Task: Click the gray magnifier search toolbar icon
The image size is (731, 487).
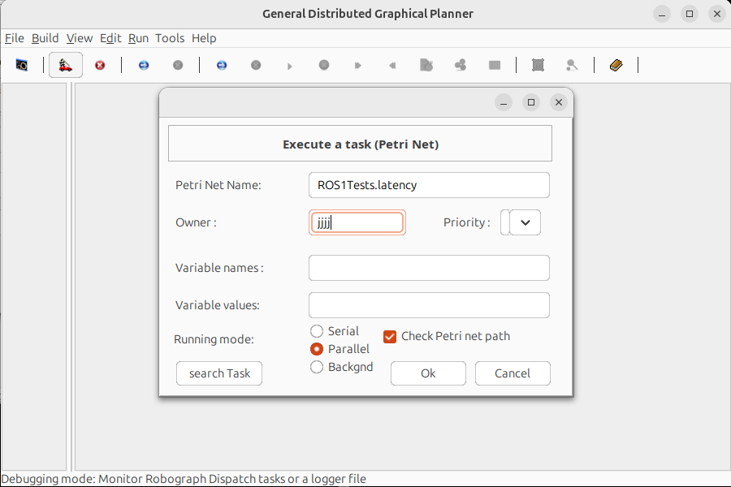Action: tap(572, 65)
